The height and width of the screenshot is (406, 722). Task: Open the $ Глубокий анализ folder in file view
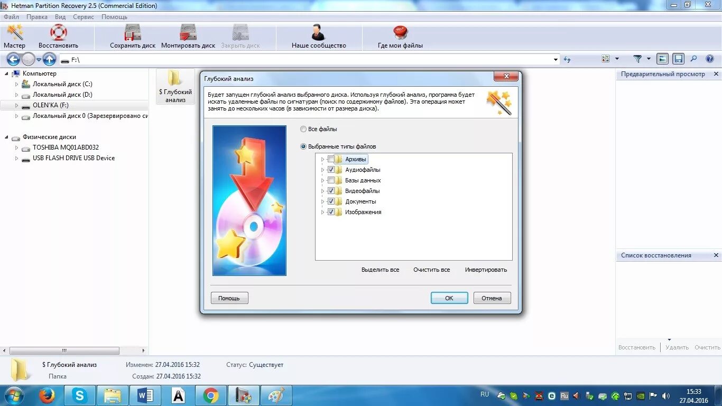175,87
